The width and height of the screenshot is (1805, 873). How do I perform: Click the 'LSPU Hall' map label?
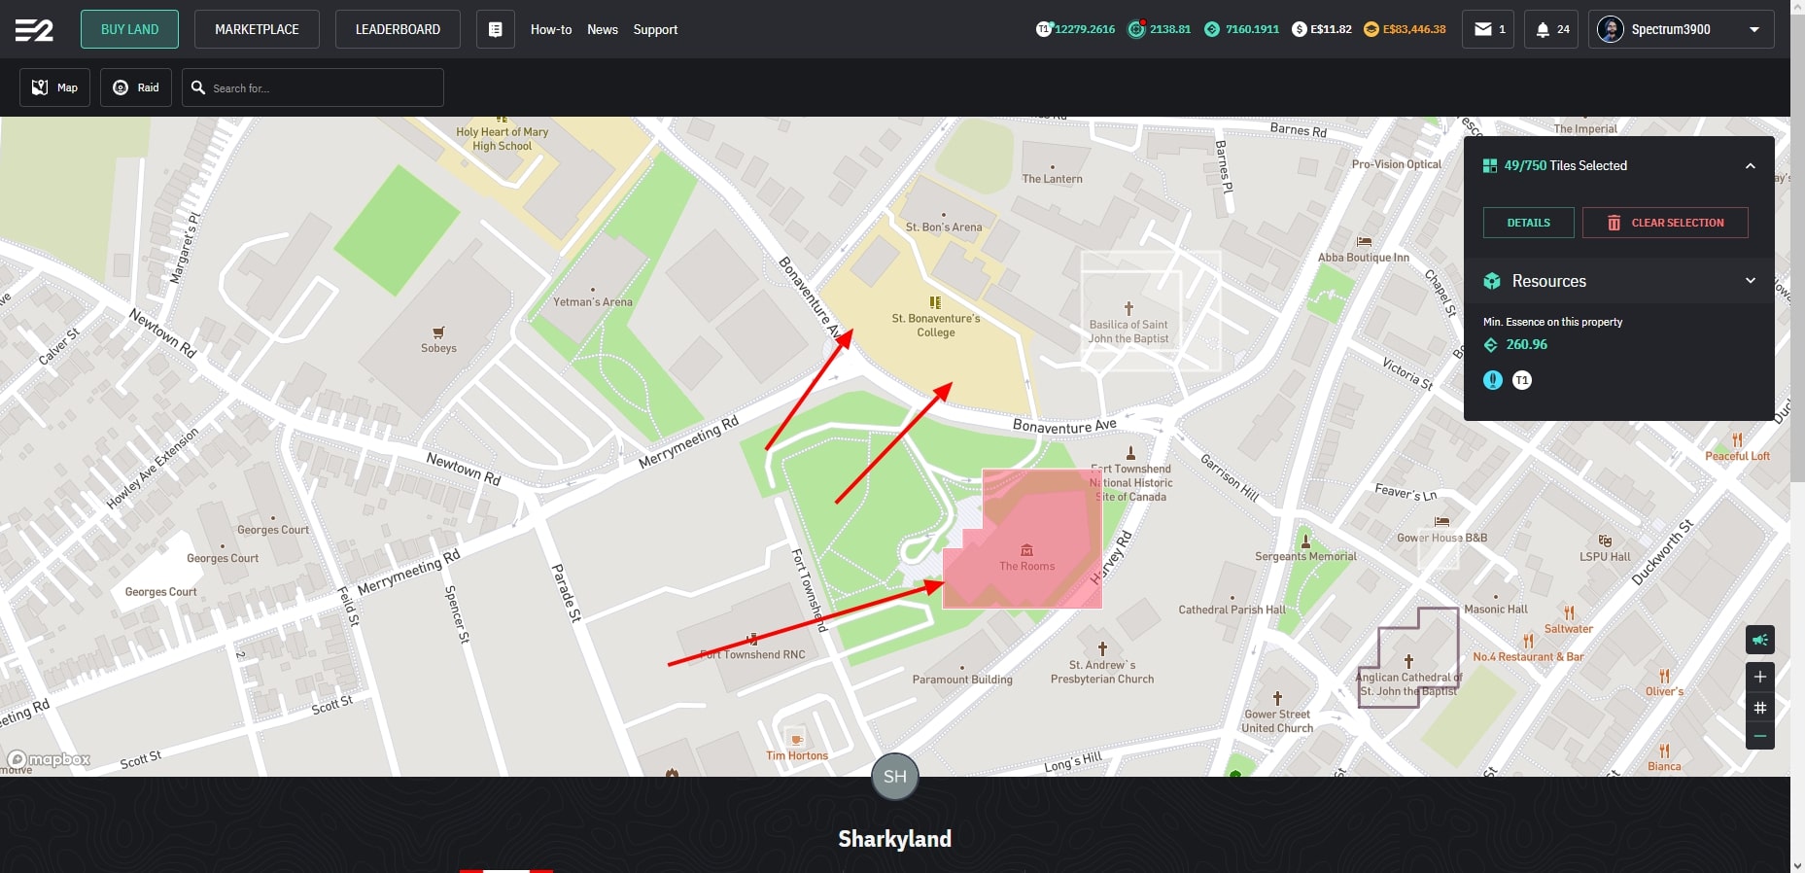(1605, 557)
